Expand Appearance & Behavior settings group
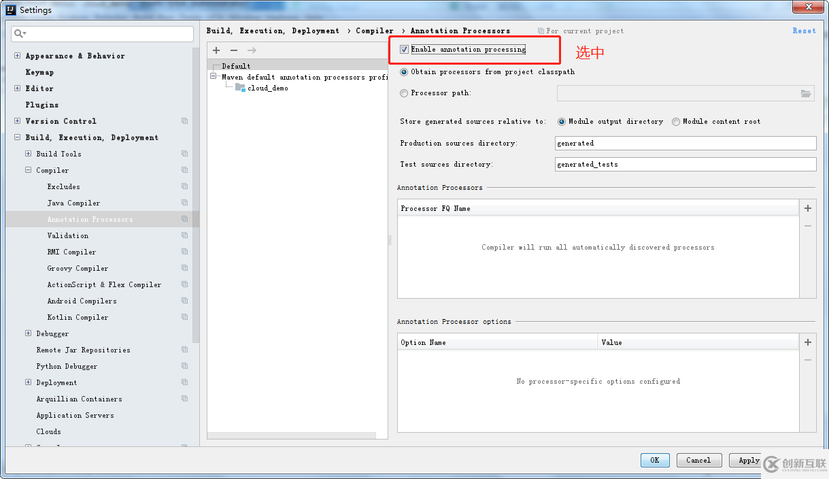The height and width of the screenshot is (479, 829). tap(18, 56)
